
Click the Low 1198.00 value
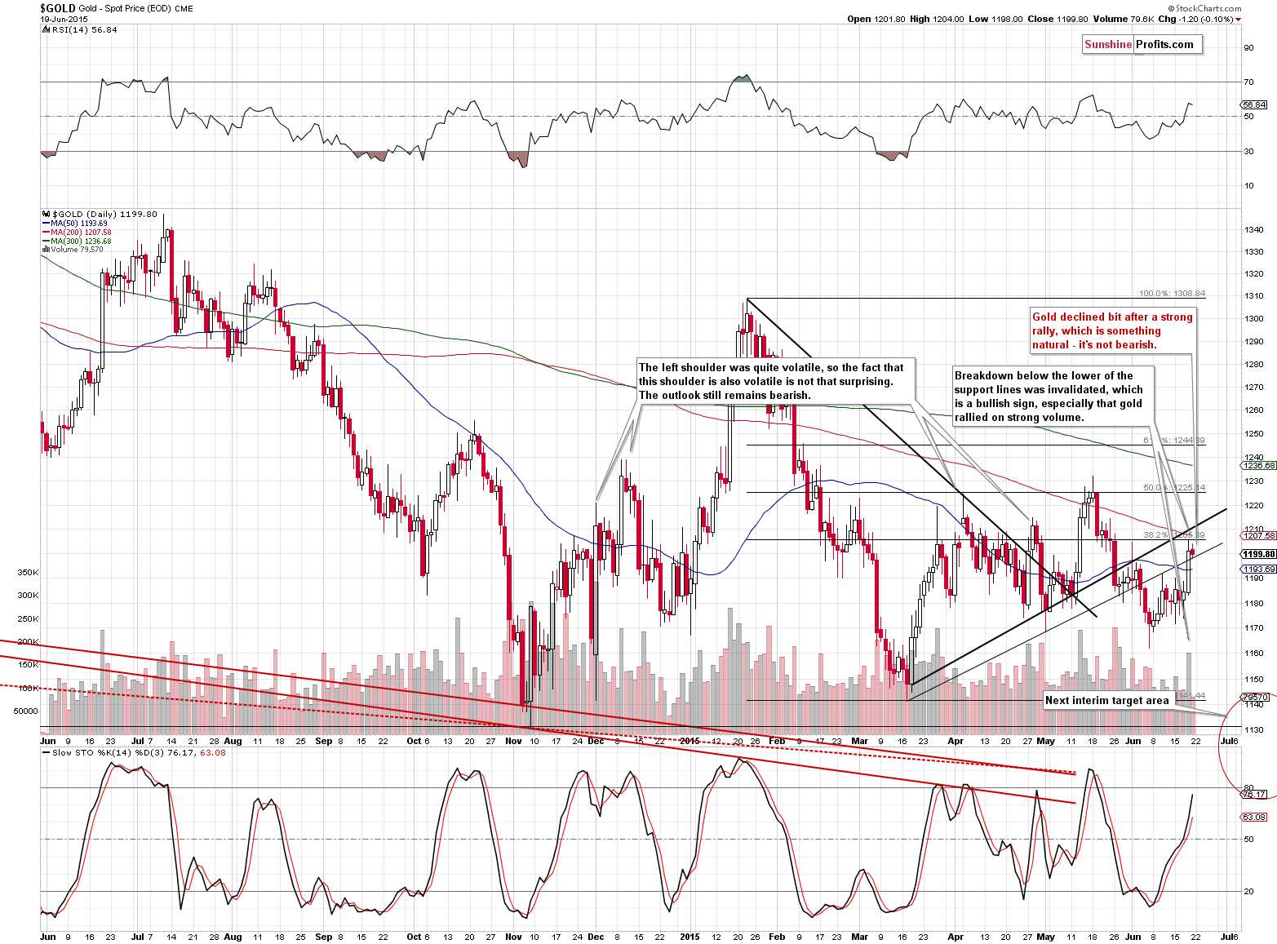click(x=995, y=19)
